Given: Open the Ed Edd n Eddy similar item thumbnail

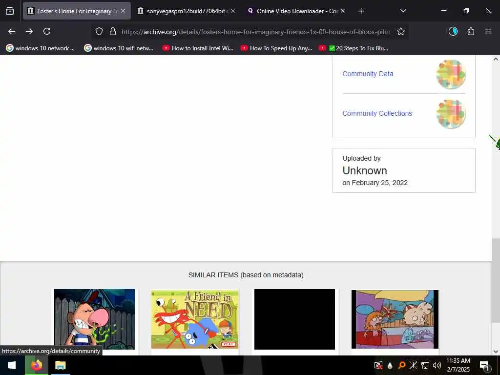Looking at the screenshot, I should (x=395, y=319).
